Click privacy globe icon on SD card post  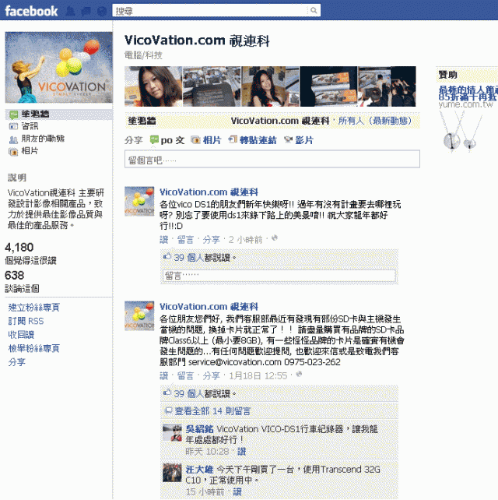click(299, 375)
